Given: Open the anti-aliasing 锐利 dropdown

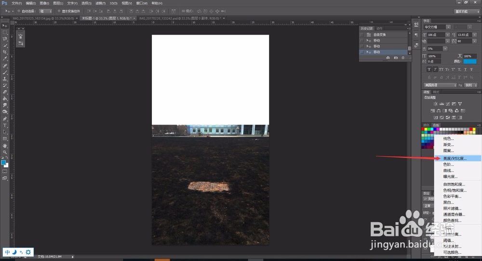Looking at the screenshot, I should 470,85.
